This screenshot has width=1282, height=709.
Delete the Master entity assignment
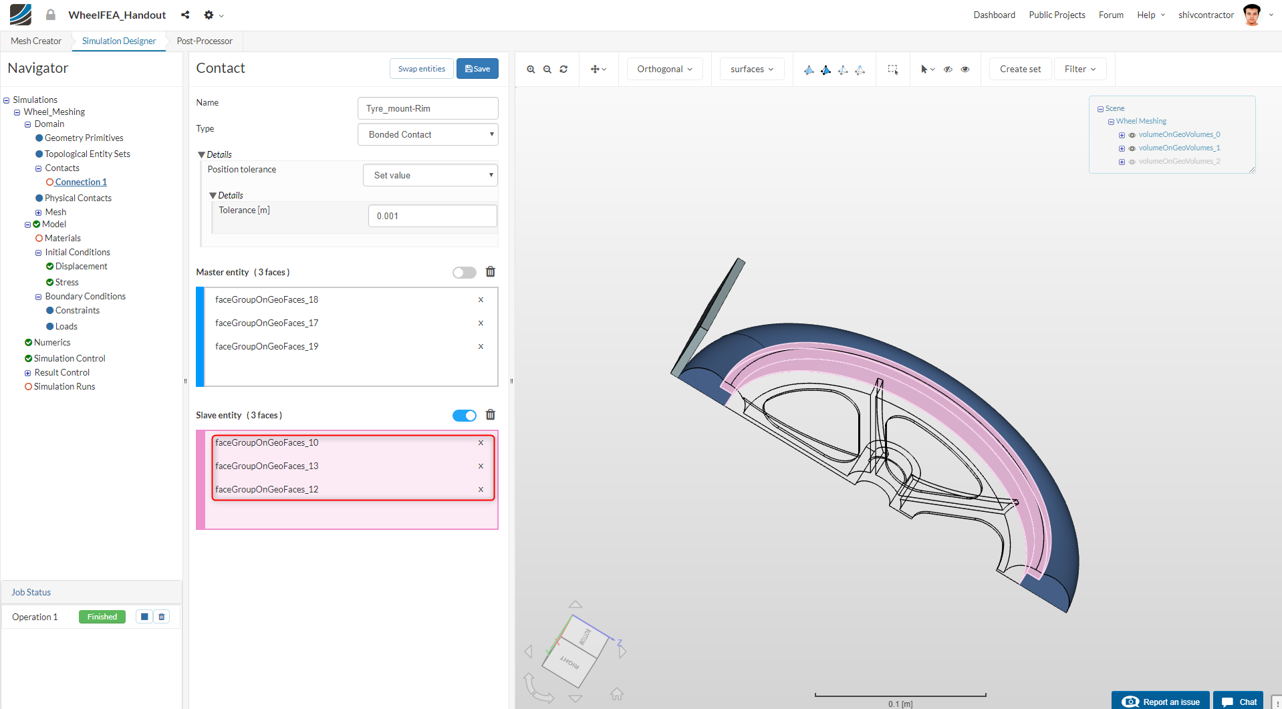491,272
